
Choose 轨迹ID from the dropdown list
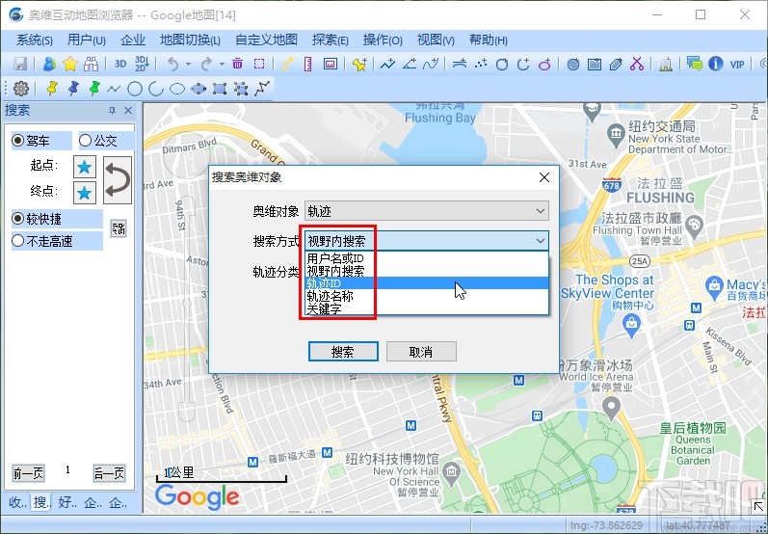pyautogui.click(x=427, y=283)
